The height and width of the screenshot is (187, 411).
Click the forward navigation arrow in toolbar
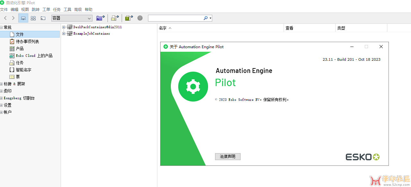click(13, 18)
